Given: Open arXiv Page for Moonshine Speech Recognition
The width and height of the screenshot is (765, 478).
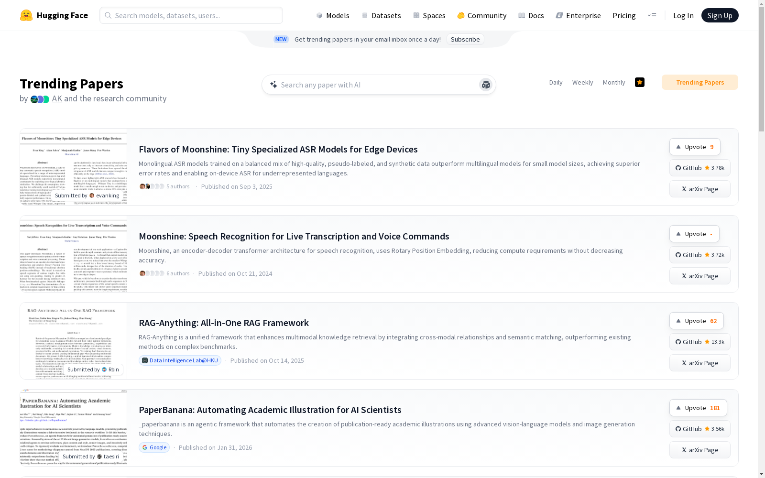Looking at the screenshot, I should click(700, 276).
